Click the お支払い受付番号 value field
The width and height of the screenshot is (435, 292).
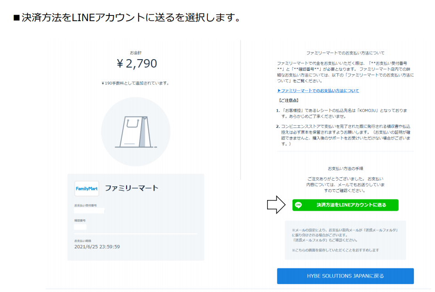point(89,211)
